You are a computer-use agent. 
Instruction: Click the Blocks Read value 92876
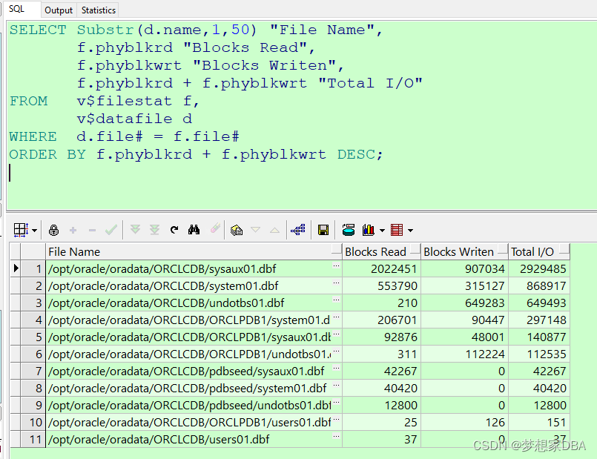tap(400, 337)
